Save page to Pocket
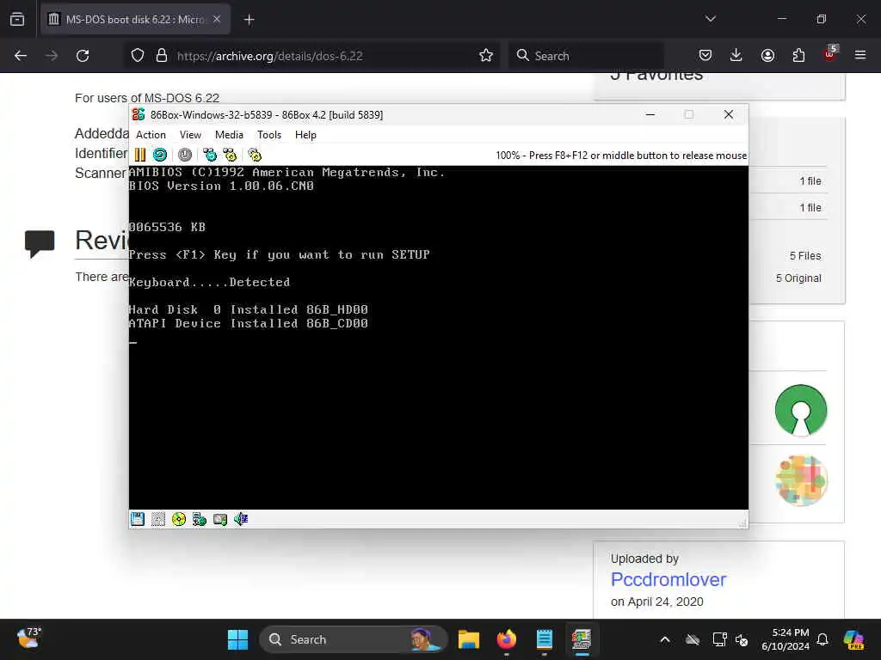 pos(705,56)
